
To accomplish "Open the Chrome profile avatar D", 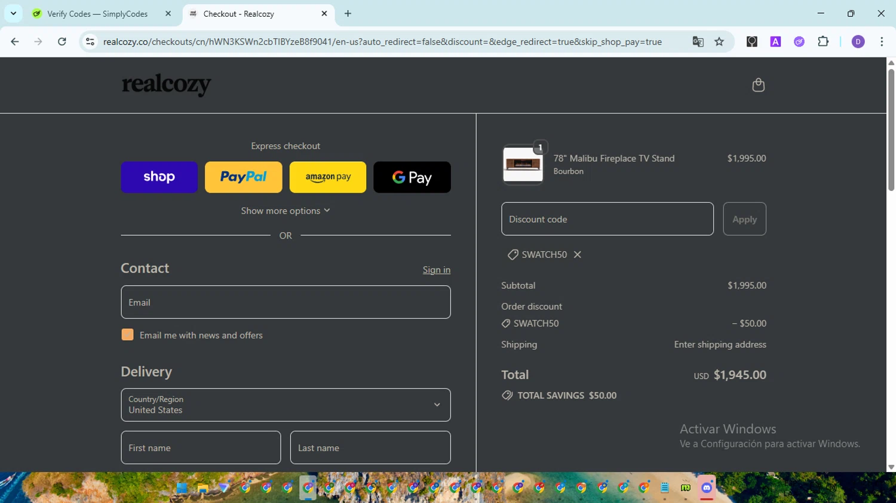I will coord(858,42).
